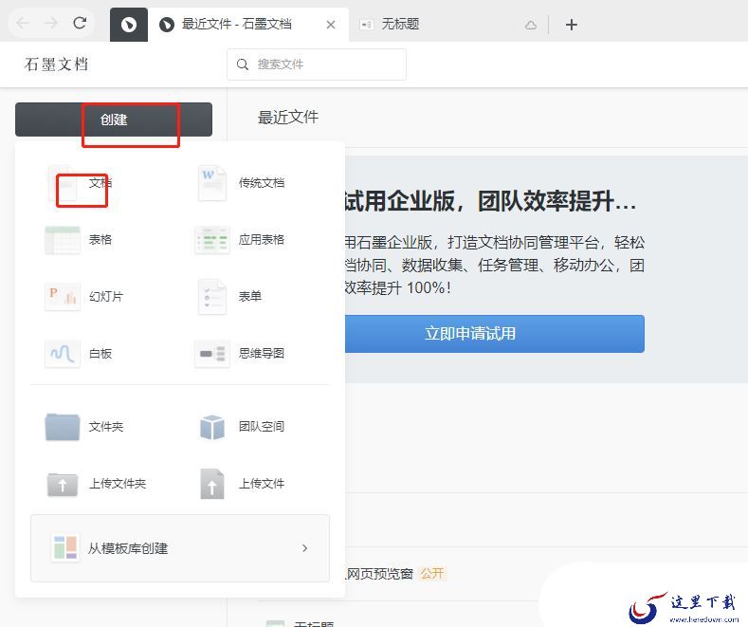Click the search magnifier icon
This screenshot has height=627, width=748.
tap(243, 65)
